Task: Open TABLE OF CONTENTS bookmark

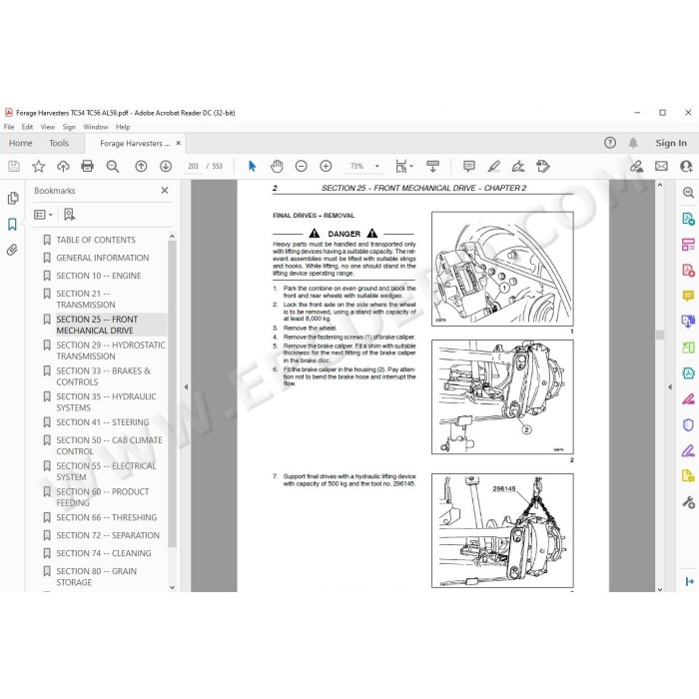Action: point(96,240)
